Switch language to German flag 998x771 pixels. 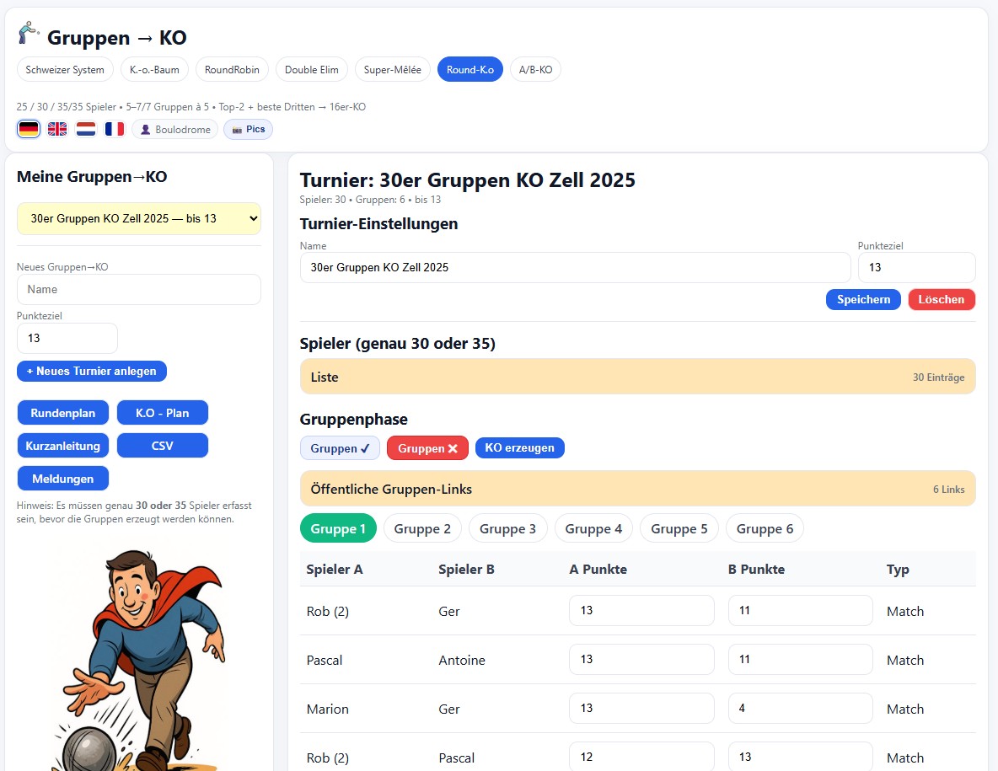(29, 129)
